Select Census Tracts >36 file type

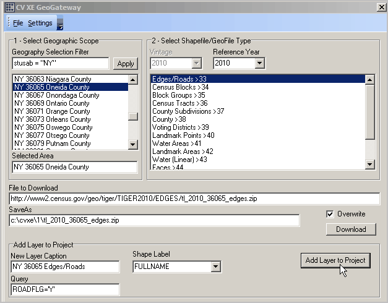click(258, 103)
